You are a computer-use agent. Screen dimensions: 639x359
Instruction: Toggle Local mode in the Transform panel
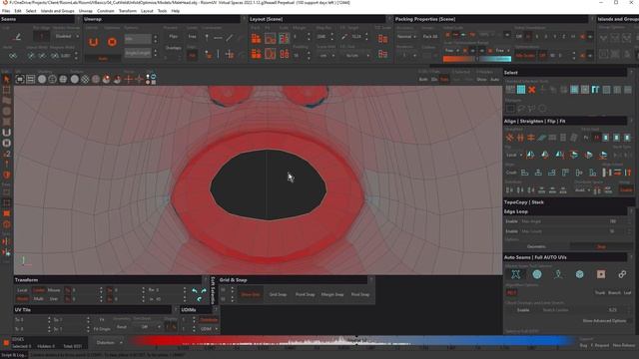click(22, 290)
